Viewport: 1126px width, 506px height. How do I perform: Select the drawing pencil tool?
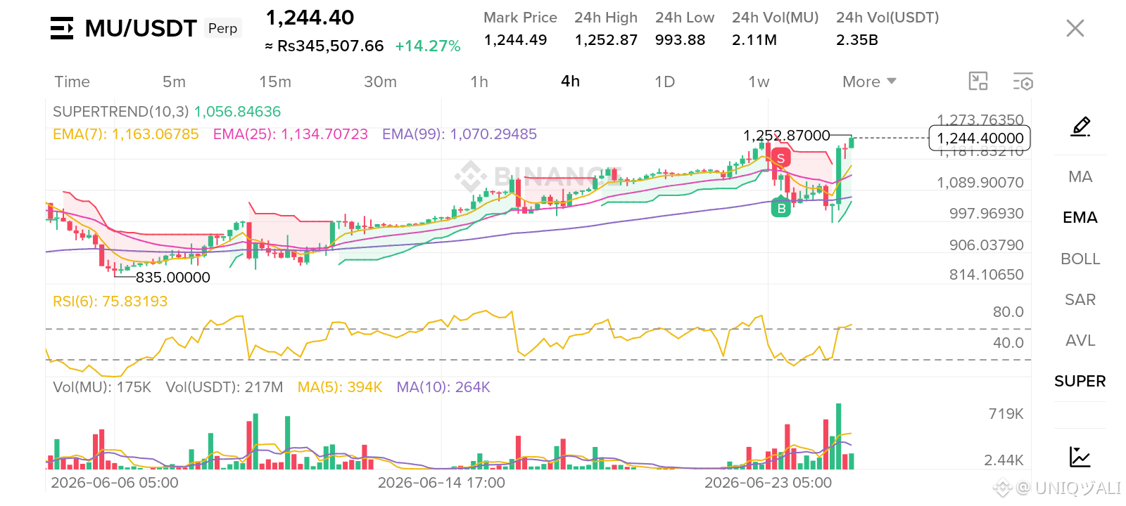(x=1080, y=126)
